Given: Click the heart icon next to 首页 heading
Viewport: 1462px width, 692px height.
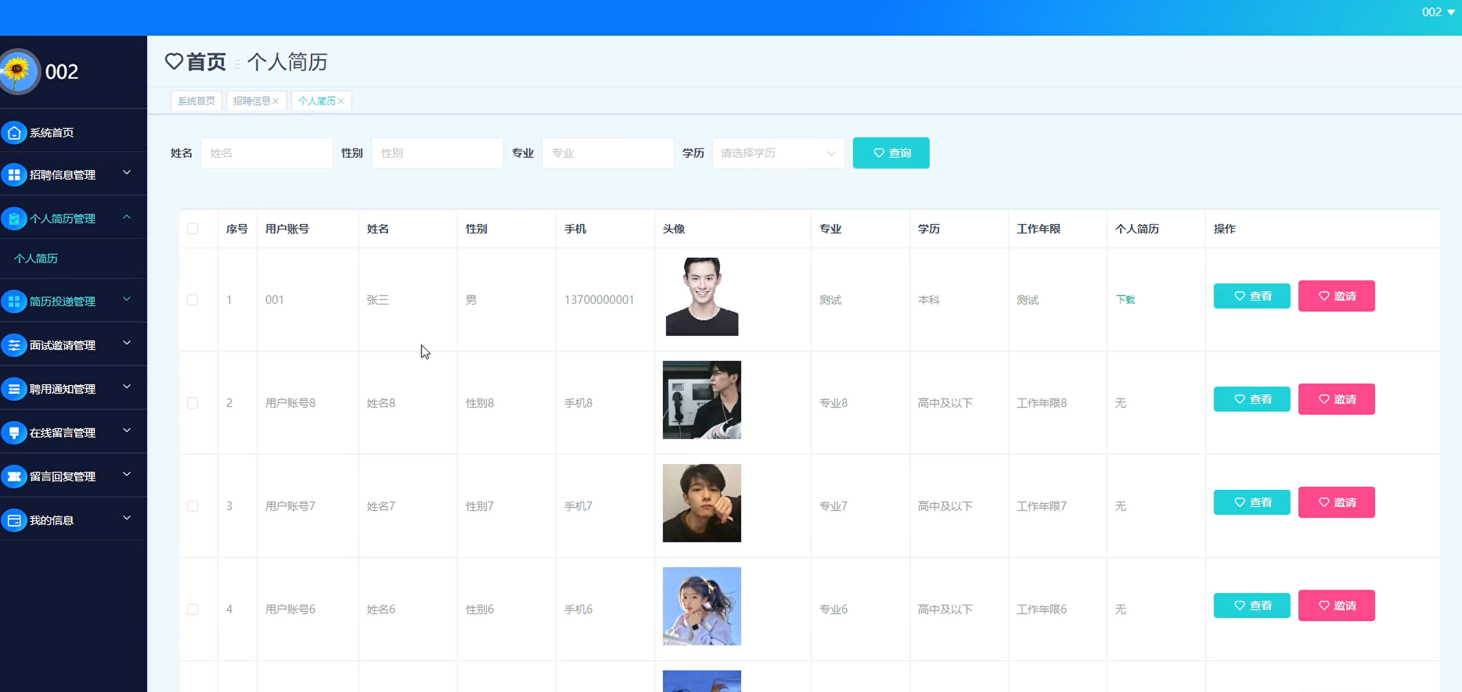Looking at the screenshot, I should 174,61.
